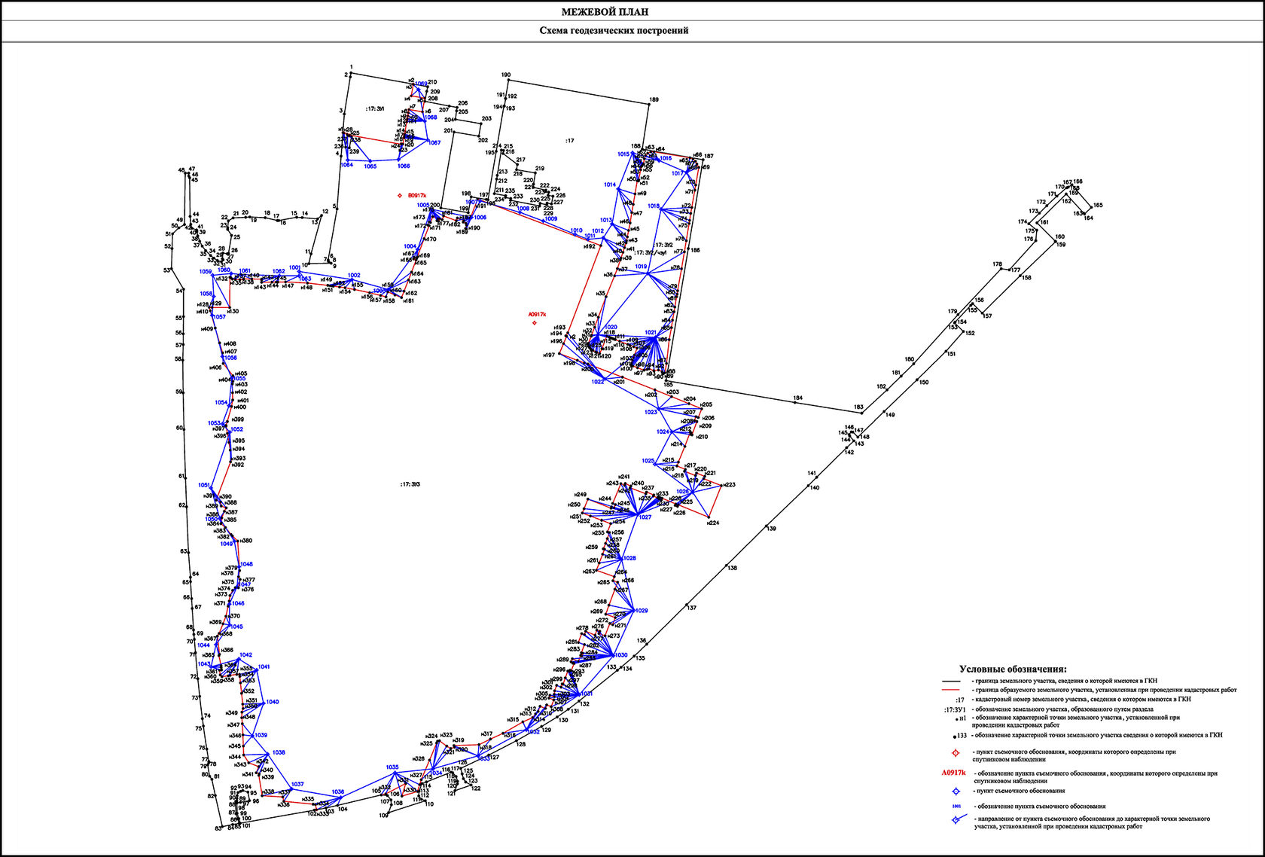The width and height of the screenshot is (1265, 857).
Task: Click blue station label '1030'
Action: [621, 656]
